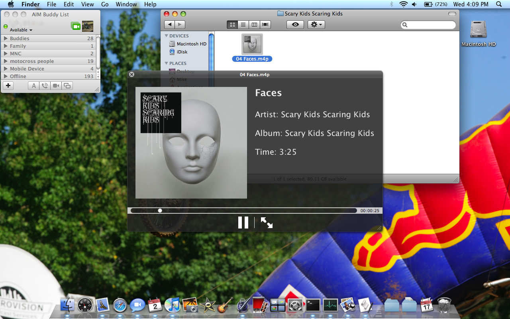Viewport: 510px width, 319px height.
Task: Select the 04 Faces.m4p file icon
Action: (252, 44)
